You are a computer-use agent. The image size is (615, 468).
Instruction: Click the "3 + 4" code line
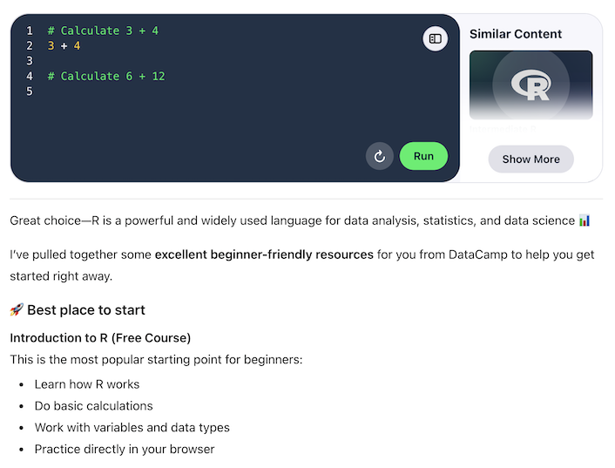pyautogui.click(x=64, y=45)
